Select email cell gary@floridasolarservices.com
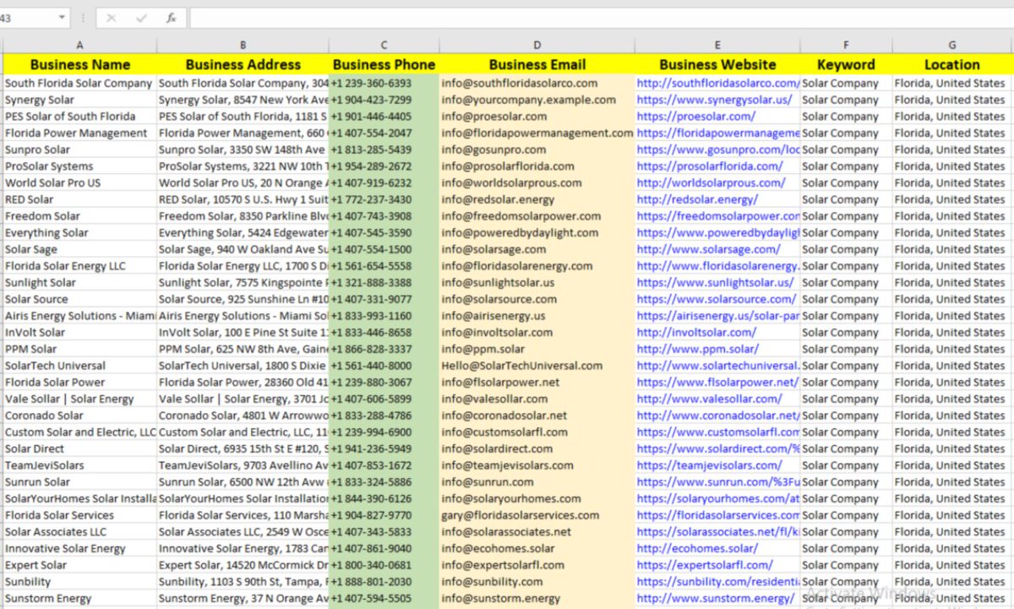Viewport: 1014px width, 609px height. (537, 515)
